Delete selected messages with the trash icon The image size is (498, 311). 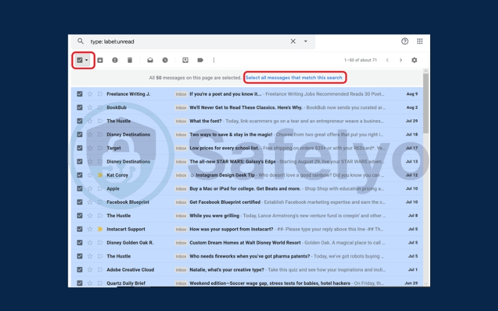(129, 60)
